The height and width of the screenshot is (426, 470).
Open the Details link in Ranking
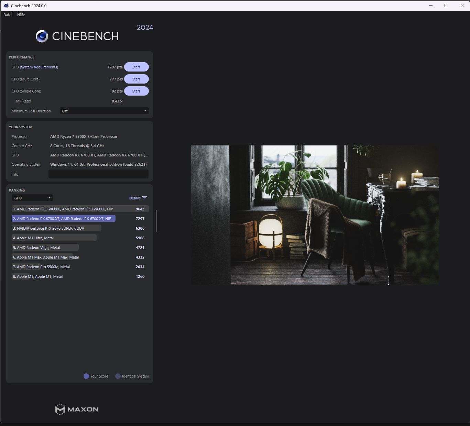(135, 198)
